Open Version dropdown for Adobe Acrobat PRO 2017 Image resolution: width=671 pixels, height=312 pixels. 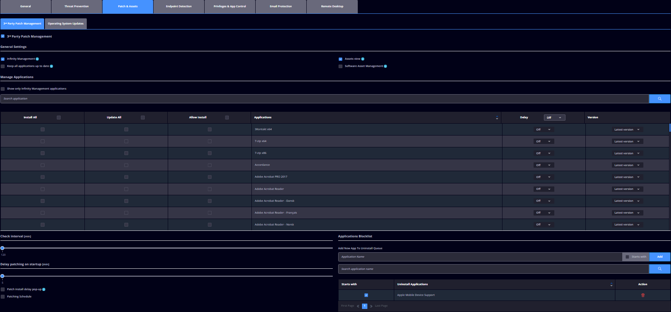click(627, 177)
